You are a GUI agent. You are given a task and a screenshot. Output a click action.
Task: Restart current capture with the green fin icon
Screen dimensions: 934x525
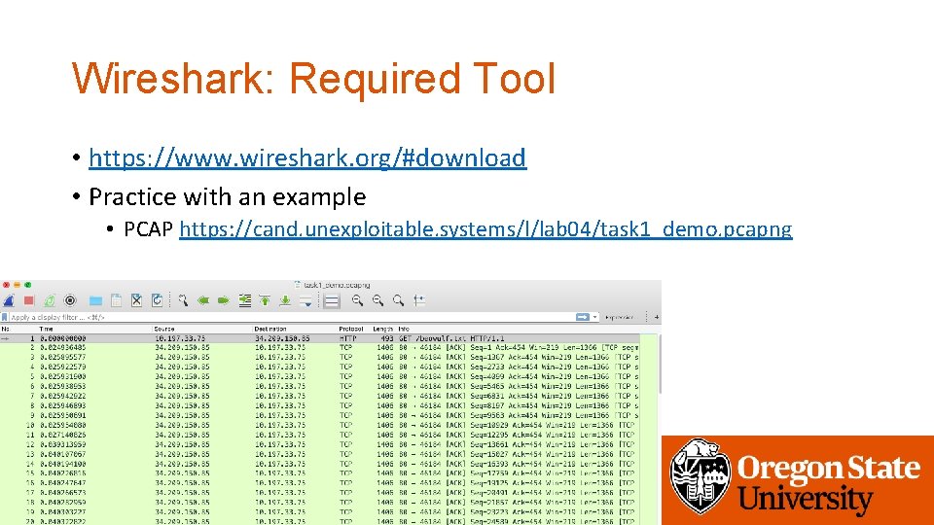click(x=50, y=300)
